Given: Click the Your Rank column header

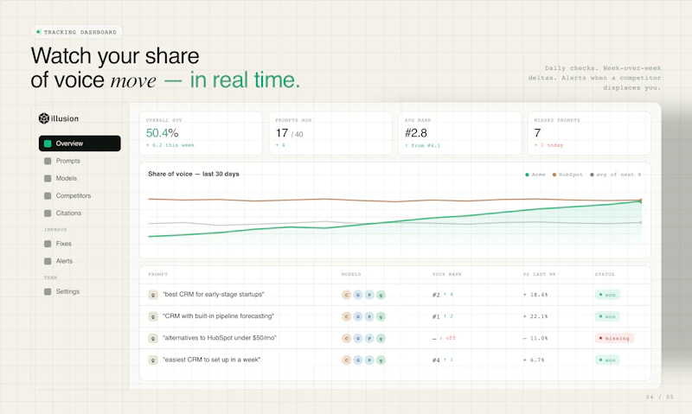Looking at the screenshot, I should tap(446, 274).
